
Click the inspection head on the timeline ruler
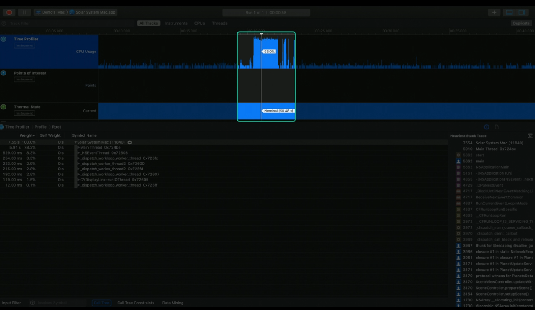click(261, 34)
